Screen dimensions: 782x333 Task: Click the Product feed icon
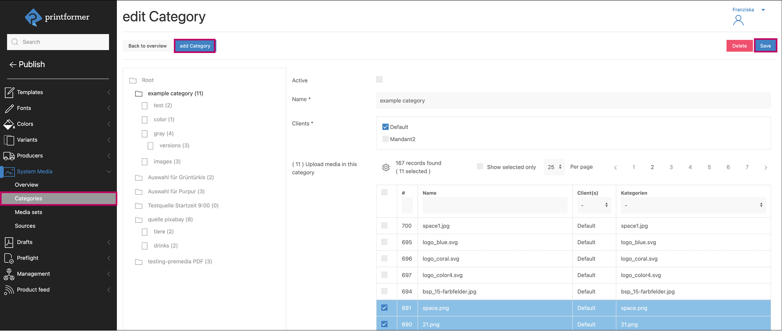pos(9,290)
